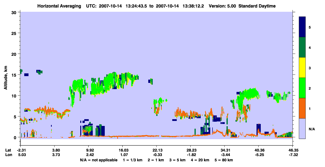Click the dark blue colorbar segment labeled 5
325x167 pixels.
click(302, 27)
